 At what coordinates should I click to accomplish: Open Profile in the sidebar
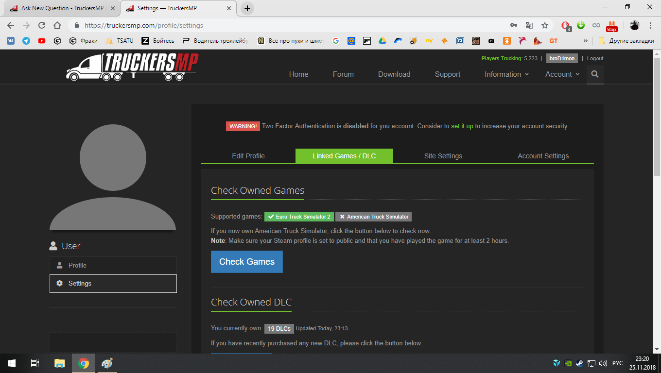113,265
